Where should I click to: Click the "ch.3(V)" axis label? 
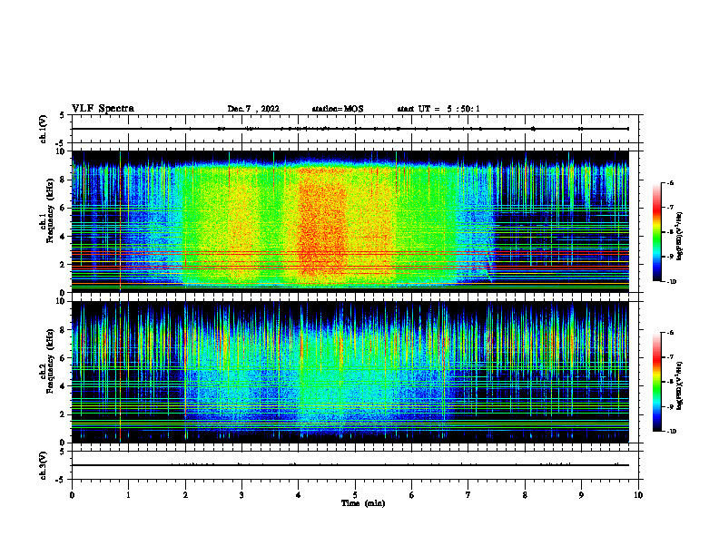click(44, 465)
